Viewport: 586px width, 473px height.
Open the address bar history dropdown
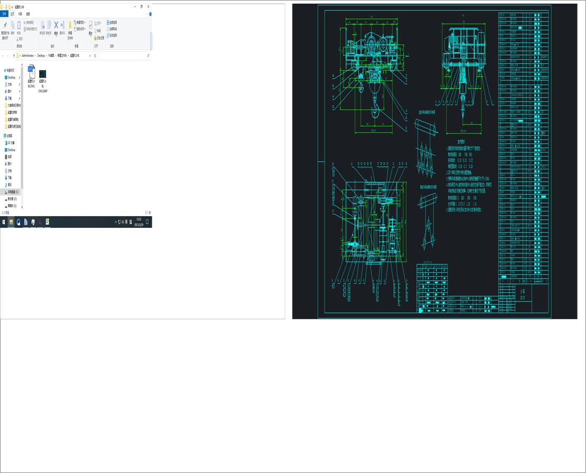coord(90,55)
